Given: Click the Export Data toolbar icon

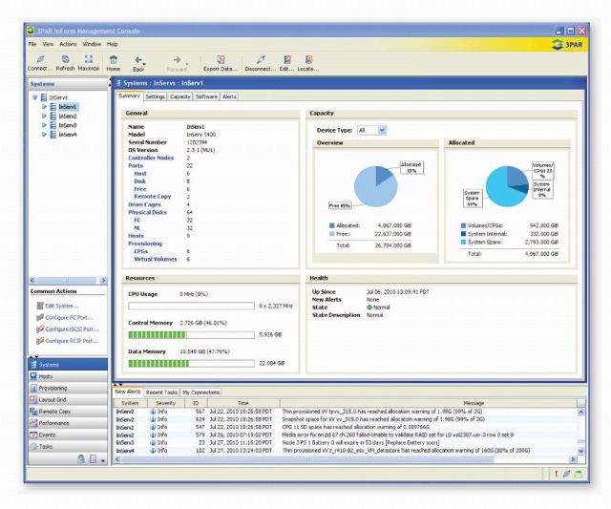Looking at the screenshot, I should click(221, 59).
